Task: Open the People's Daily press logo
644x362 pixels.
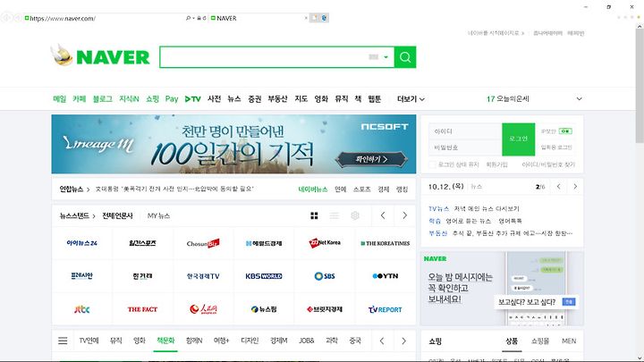Action: click(203, 309)
